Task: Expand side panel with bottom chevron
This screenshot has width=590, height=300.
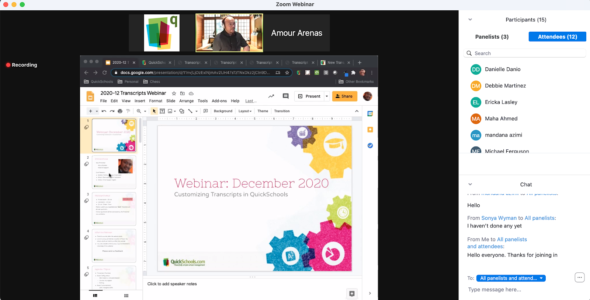Action: pos(370,293)
